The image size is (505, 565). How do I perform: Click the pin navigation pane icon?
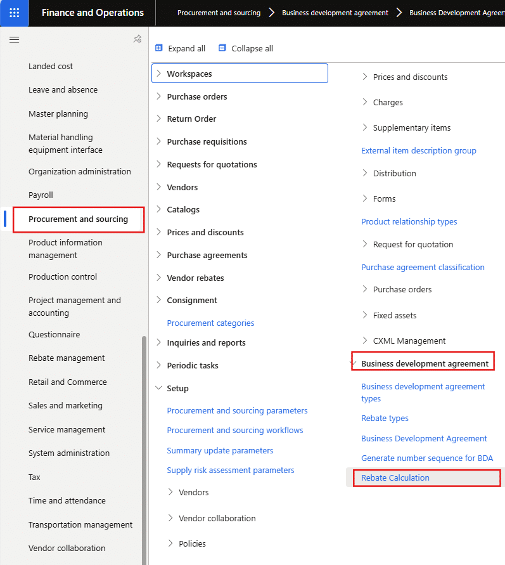(x=137, y=39)
